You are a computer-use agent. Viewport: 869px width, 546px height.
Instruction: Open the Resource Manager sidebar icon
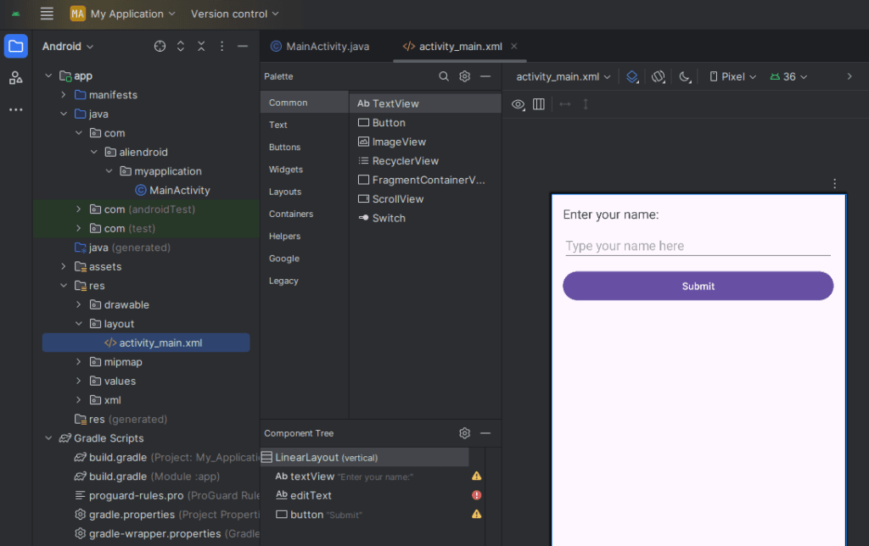coord(16,77)
